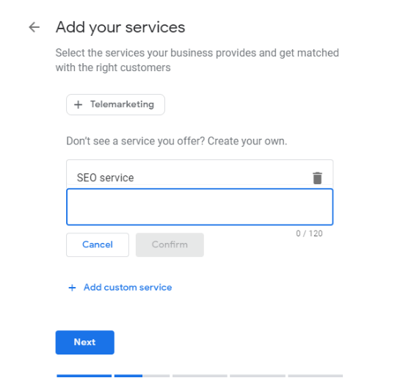The width and height of the screenshot is (403, 389).
Task: Click the plus icon beside Add custom service
Action: [x=72, y=288]
